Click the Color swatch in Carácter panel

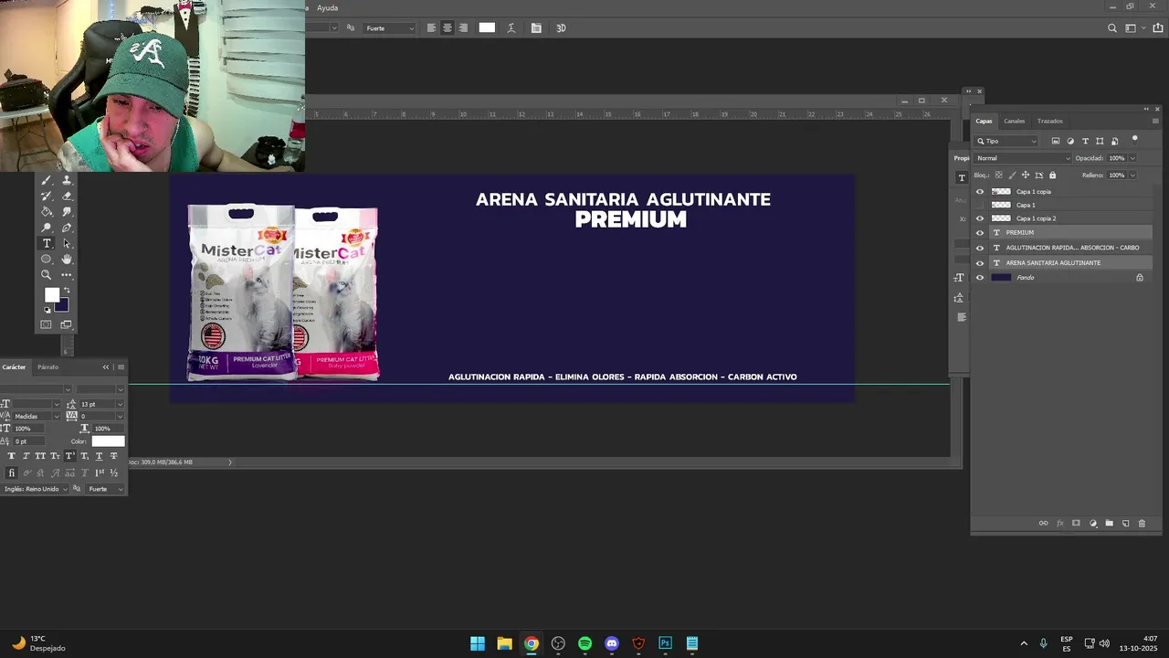(108, 441)
